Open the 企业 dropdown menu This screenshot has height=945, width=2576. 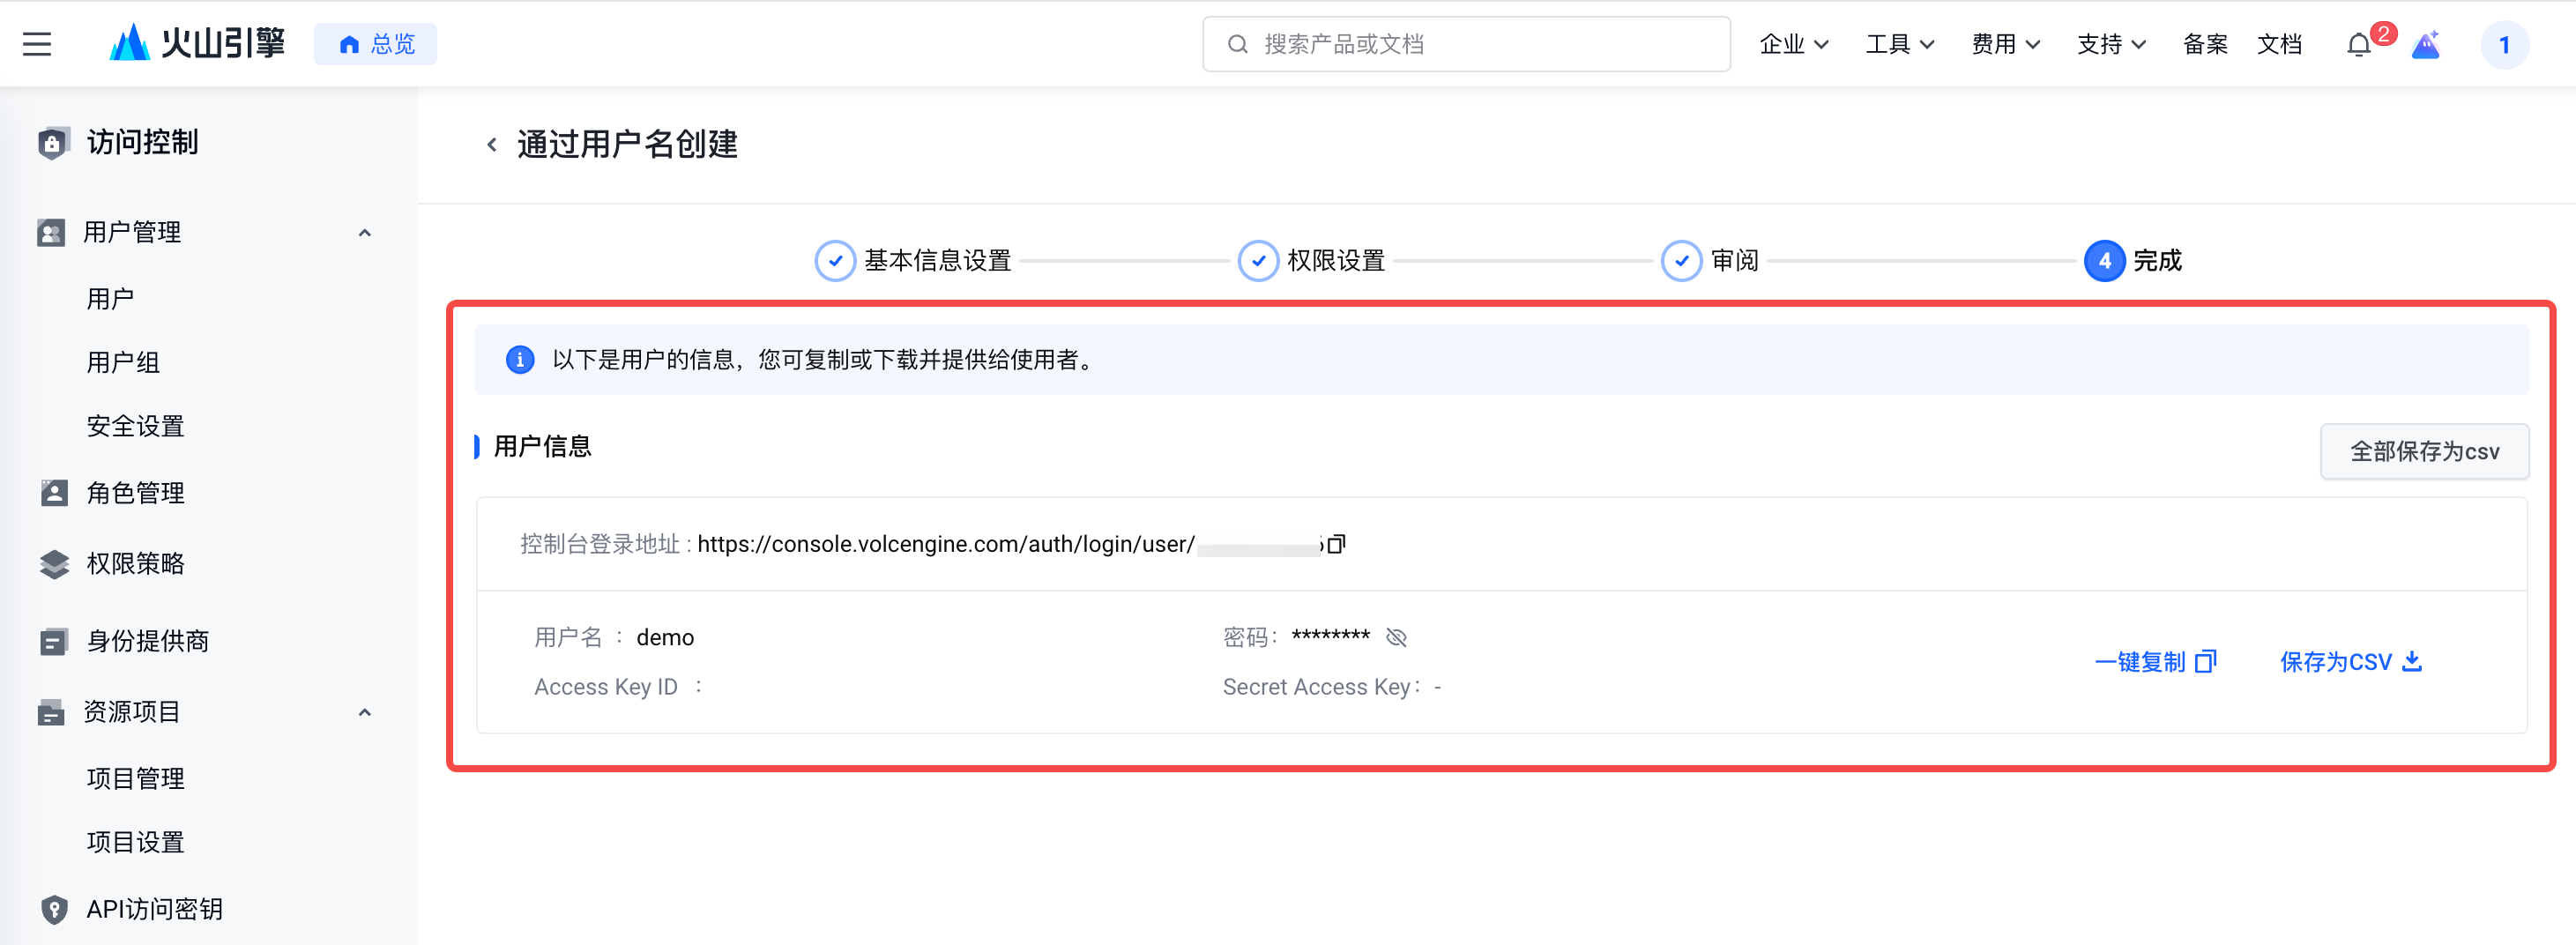(x=1794, y=44)
